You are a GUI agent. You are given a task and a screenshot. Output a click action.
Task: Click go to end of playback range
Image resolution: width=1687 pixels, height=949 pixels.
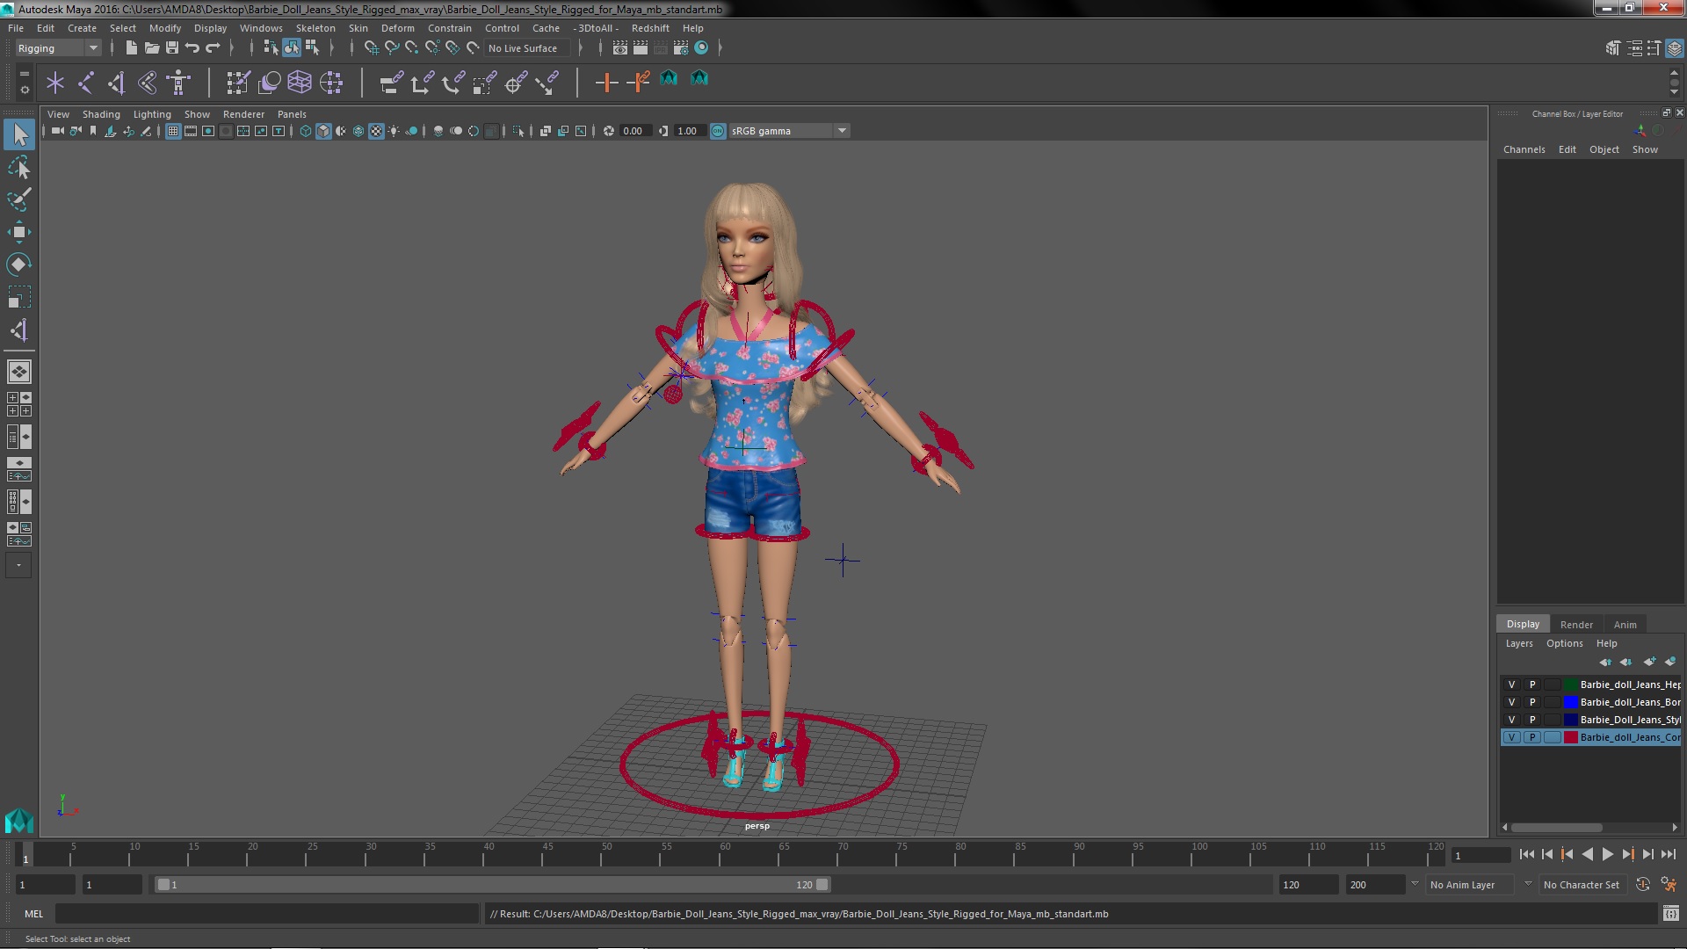[x=1669, y=854]
